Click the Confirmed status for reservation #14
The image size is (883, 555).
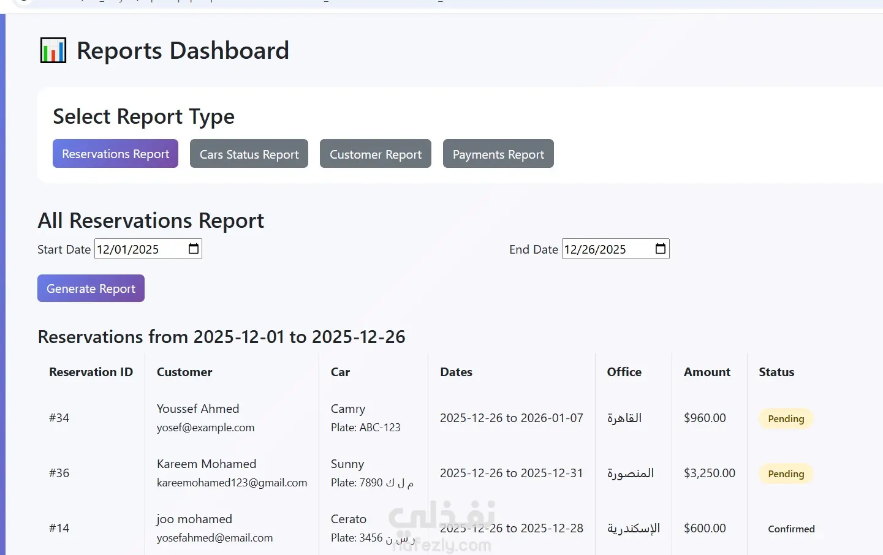(x=791, y=529)
